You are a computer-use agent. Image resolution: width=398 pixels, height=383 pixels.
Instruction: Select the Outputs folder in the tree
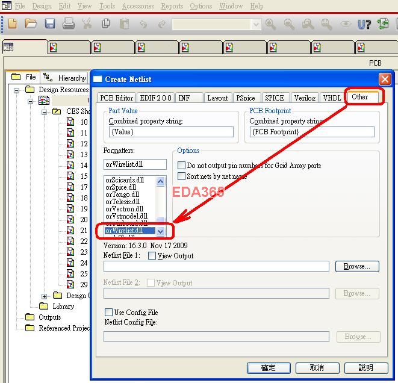[x=50, y=317]
